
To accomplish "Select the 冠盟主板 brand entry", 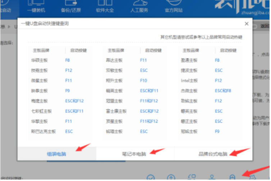I will point(114,101).
